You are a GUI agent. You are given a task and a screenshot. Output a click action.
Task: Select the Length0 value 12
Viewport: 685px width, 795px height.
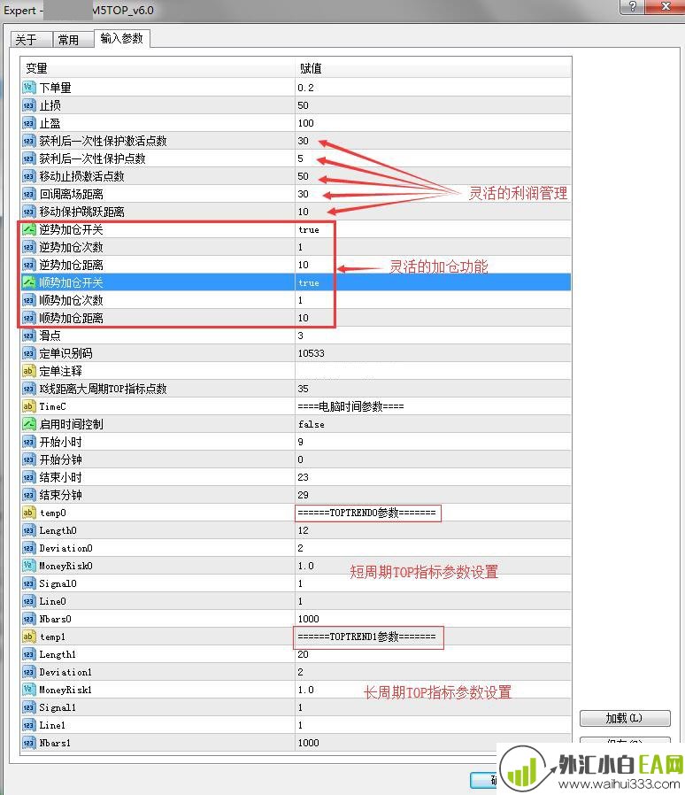coord(433,530)
